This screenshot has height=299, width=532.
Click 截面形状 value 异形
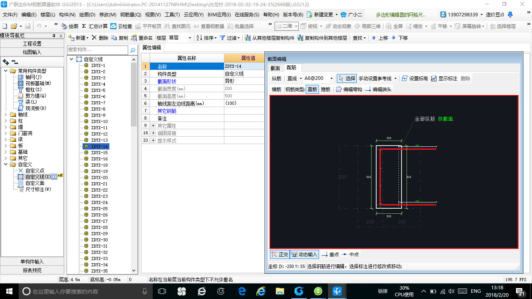(244, 81)
